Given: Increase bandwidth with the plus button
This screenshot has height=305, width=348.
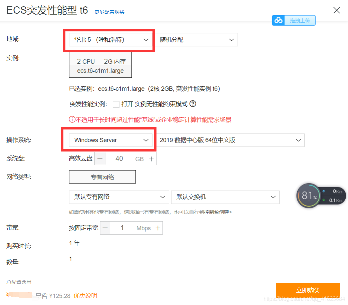Looking at the screenshot, I should [x=158, y=228].
